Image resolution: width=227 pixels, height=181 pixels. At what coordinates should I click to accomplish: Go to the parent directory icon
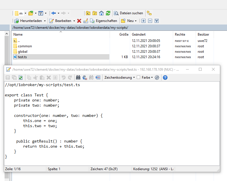88,13
